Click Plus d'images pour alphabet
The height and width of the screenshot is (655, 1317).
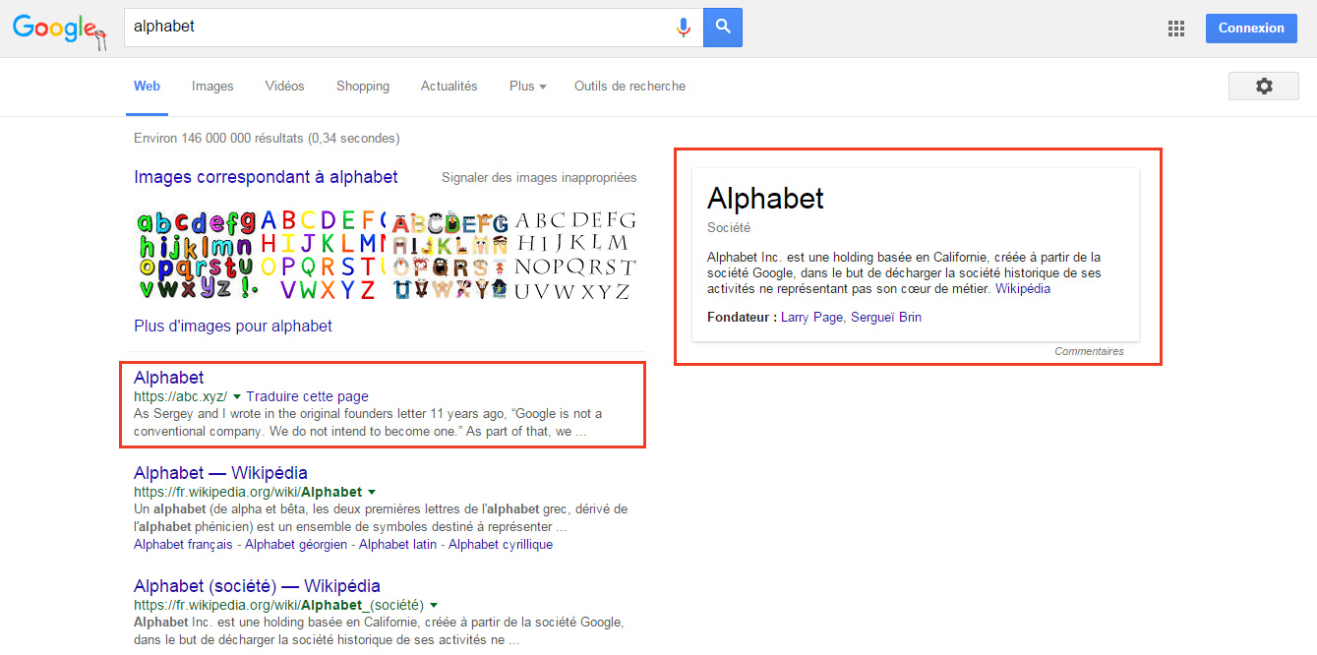[233, 326]
